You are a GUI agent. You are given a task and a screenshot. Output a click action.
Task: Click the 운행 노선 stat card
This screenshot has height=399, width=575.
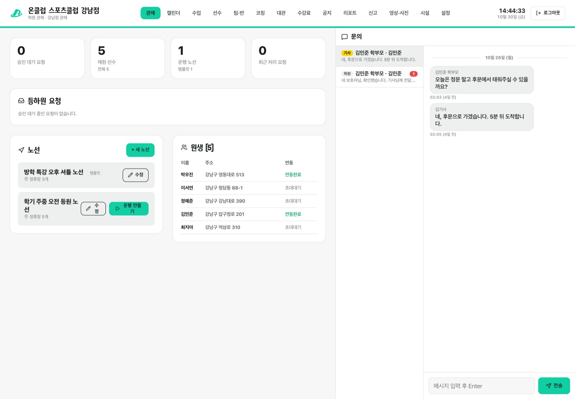pos(208,58)
